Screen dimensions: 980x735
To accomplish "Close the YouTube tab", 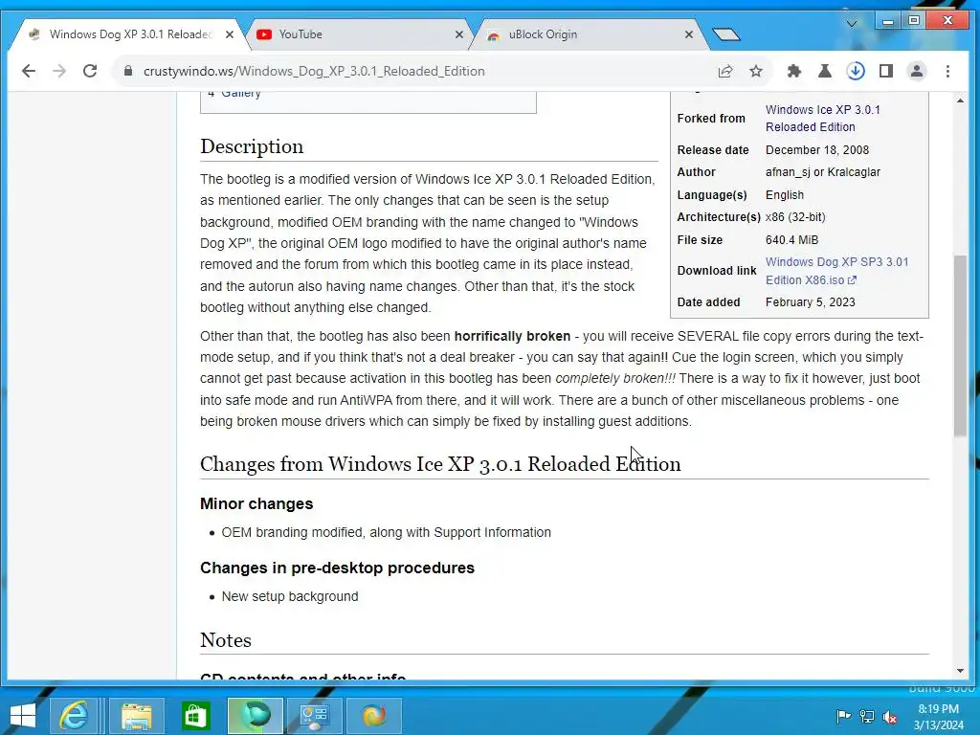I will coord(459,34).
